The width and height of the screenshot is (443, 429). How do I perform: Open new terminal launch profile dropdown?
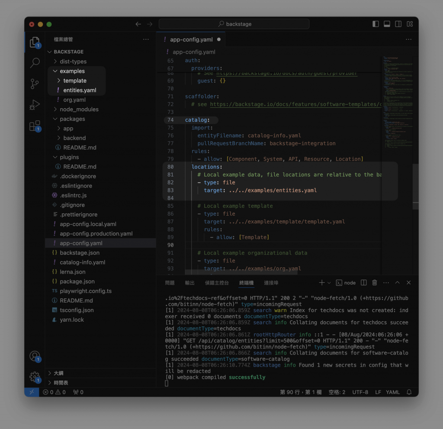click(x=329, y=283)
